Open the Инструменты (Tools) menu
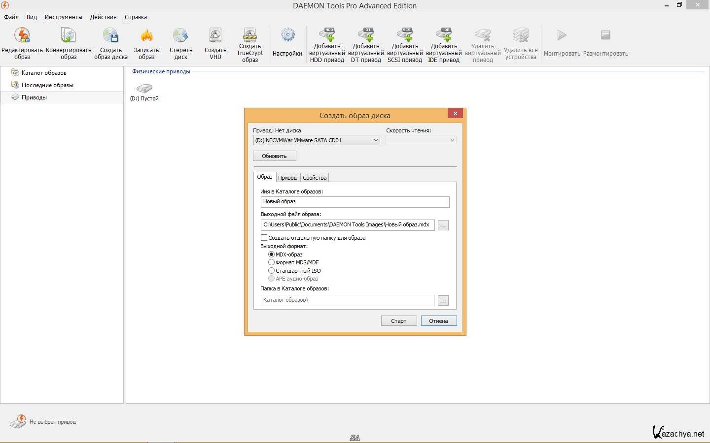The width and height of the screenshot is (710, 443). click(63, 17)
